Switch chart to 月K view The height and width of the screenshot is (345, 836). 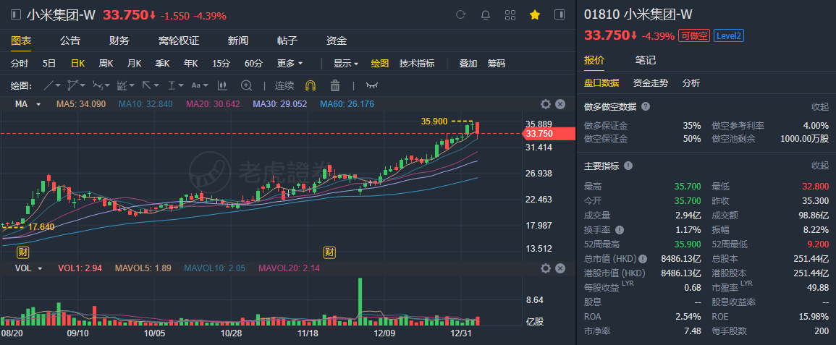pos(135,64)
